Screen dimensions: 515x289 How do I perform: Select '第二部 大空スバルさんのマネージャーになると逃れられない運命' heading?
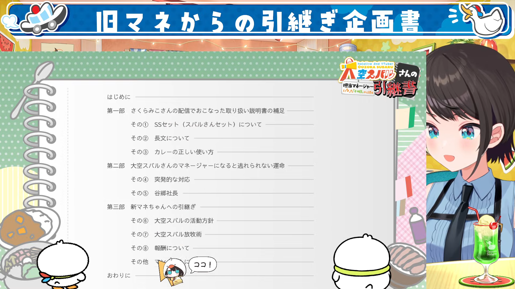click(x=196, y=166)
